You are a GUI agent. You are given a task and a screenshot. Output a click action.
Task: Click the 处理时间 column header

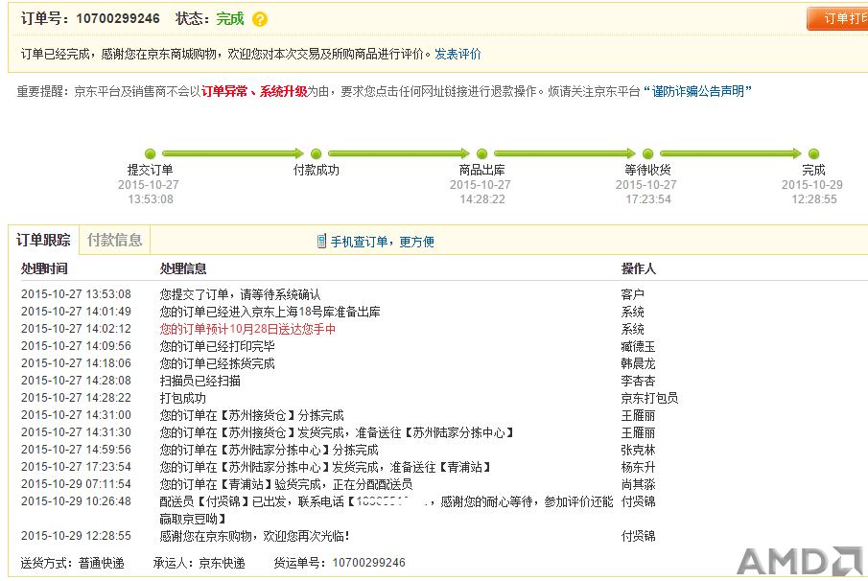click(44, 268)
